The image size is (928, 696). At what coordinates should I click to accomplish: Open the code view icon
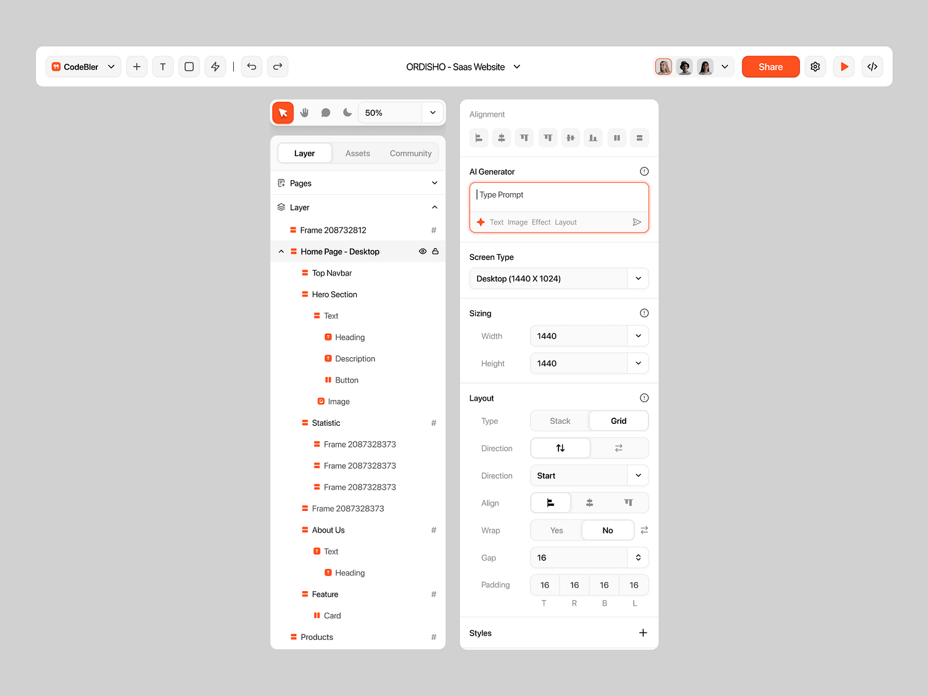tap(872, 67)
